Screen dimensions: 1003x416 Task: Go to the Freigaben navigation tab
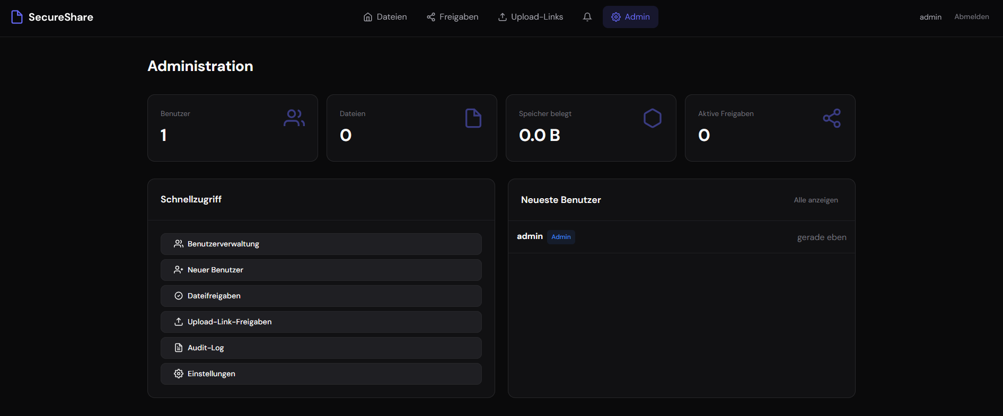click(453, 17)
